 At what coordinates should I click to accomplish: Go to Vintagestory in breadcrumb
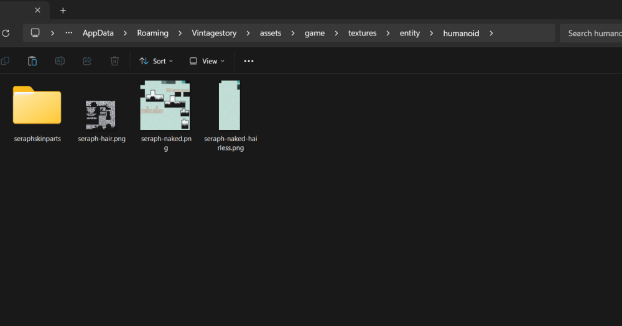[x=214, y=34]
